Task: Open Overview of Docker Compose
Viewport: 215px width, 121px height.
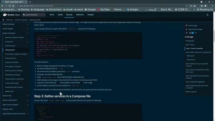Action: pos(14,37)
